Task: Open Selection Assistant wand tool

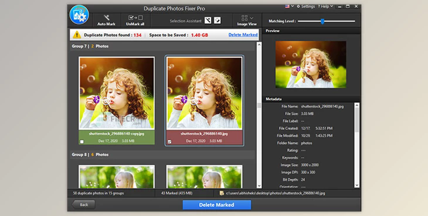Action: click(208, 20)
